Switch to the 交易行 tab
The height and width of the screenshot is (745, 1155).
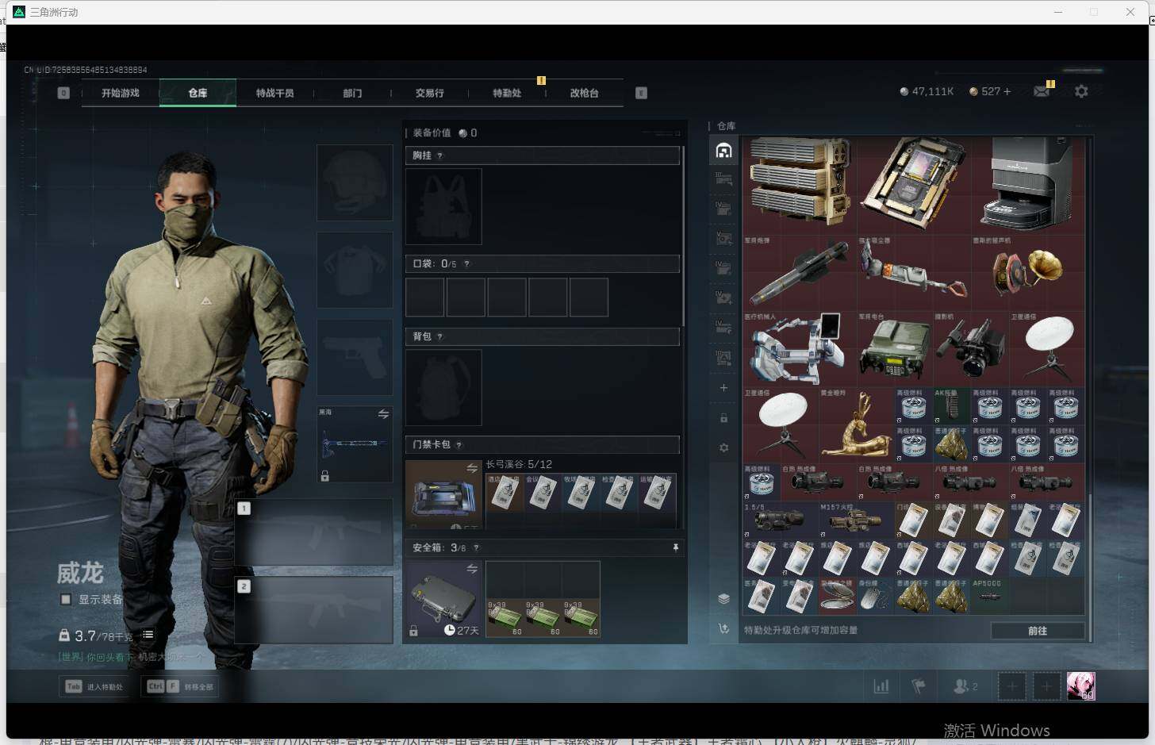(429, 93)
